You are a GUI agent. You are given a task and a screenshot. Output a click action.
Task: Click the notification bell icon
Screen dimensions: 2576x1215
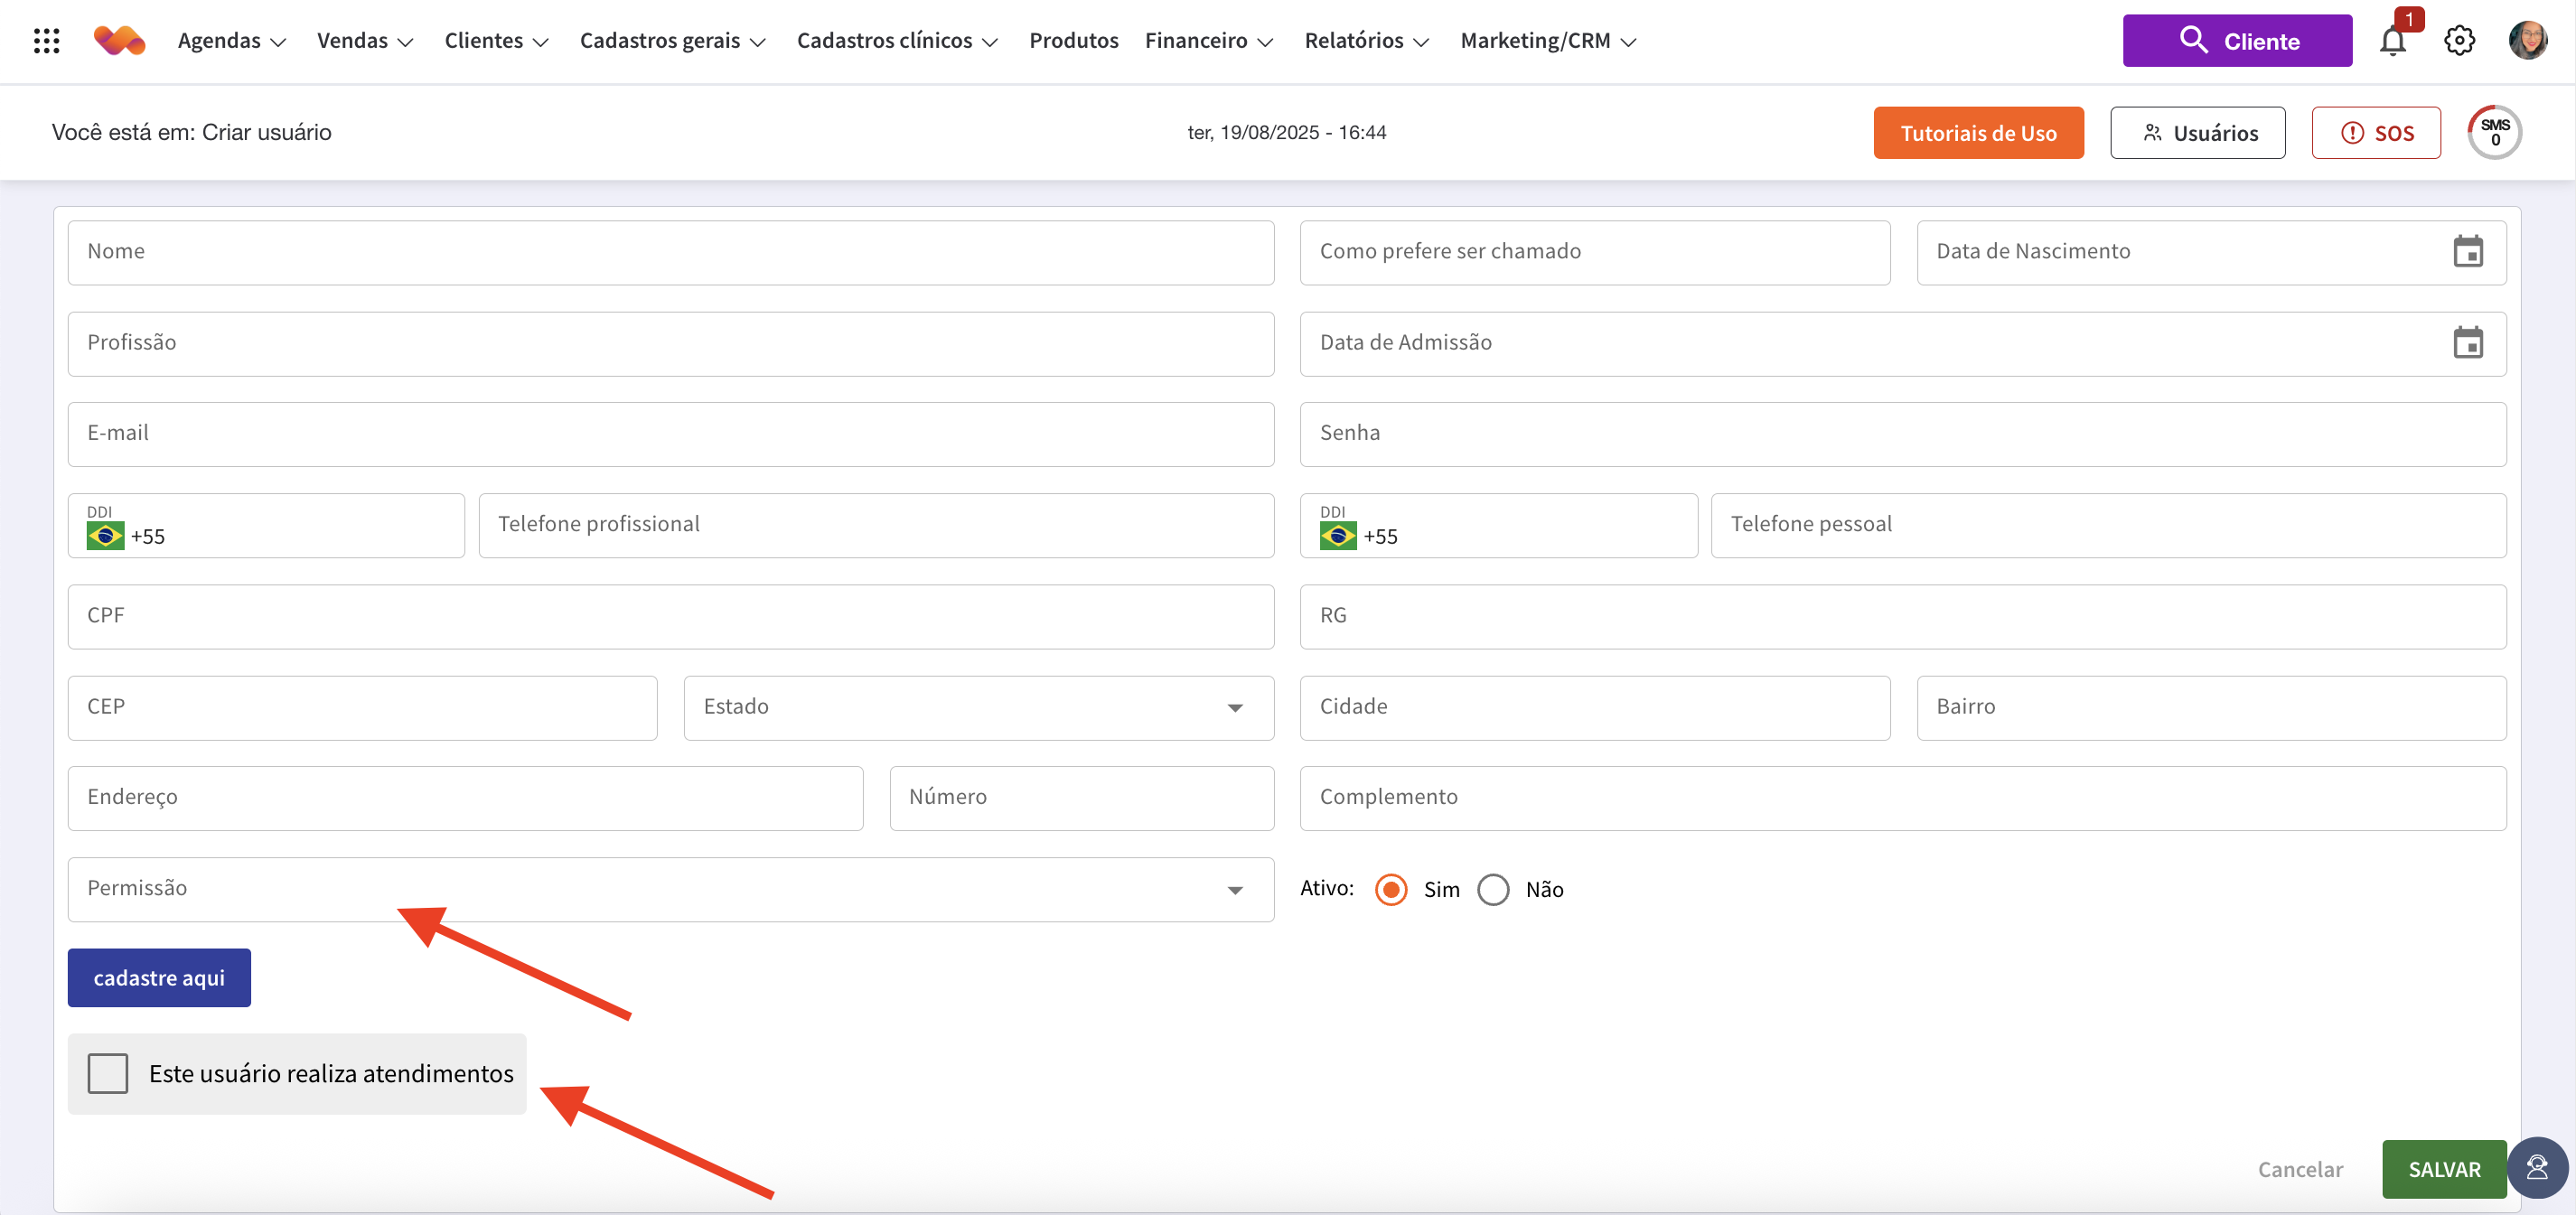tap(2392, 41)
